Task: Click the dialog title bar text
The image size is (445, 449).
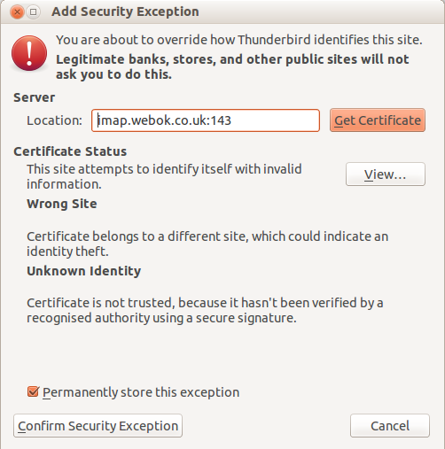Action: point(125,12)
